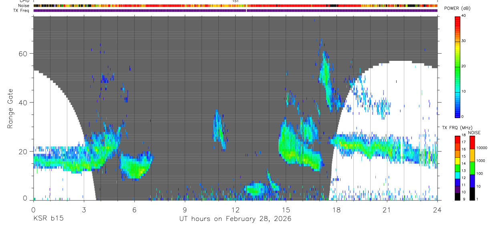
Task: Click "UT hours on February 28, 2026" axis title
Action: [236, 219]
